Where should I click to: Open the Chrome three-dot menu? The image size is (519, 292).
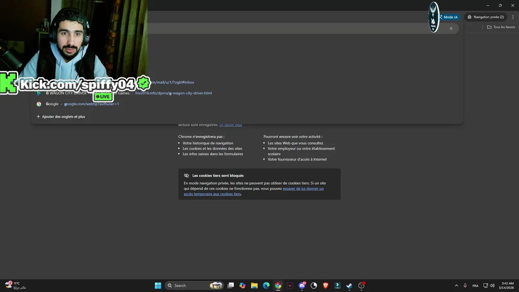click(513, 17)
